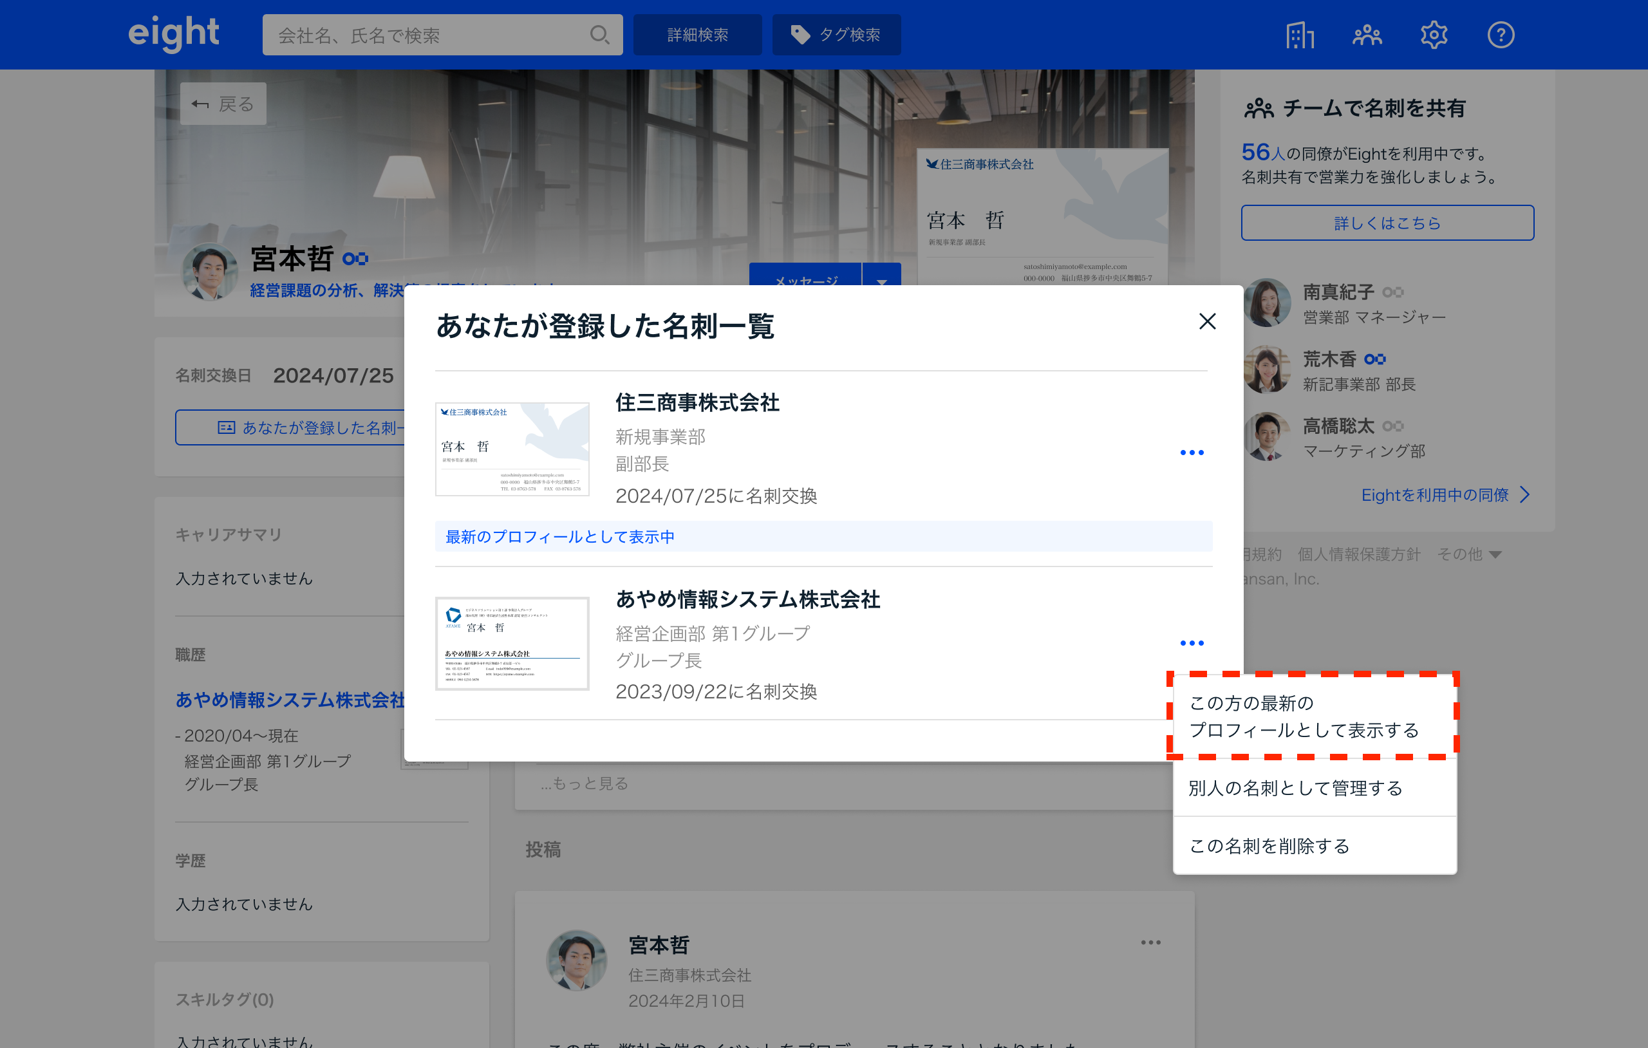Viewport: 1648px width, 1048px height.
Task: Open the settings gear icon
Action: [x=1434, y=34]
